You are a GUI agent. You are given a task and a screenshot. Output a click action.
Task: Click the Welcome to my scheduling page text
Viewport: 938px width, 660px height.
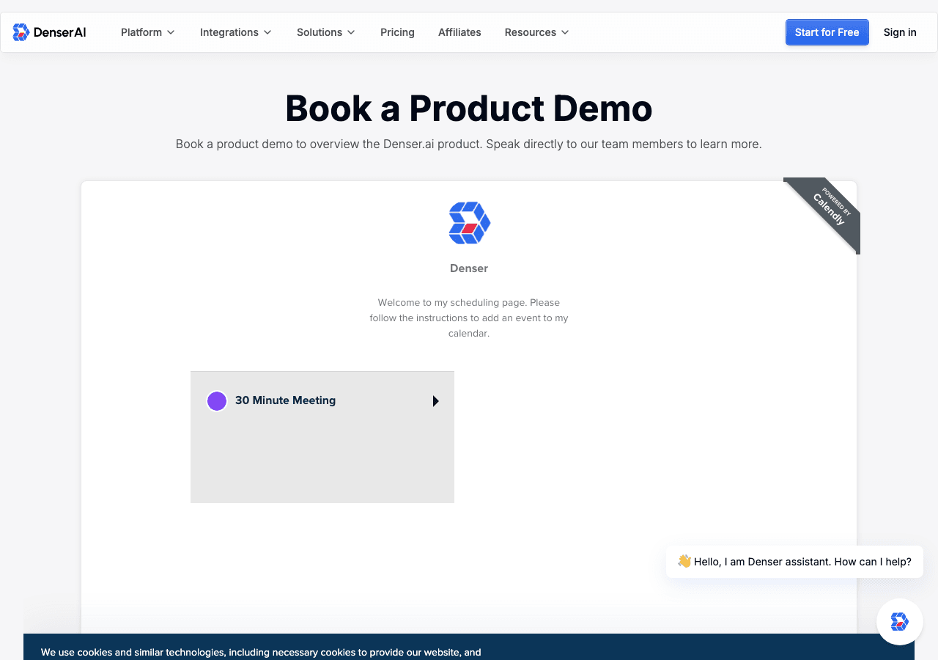tap(469, 318)
